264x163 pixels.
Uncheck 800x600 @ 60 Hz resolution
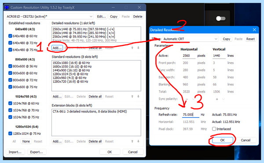10,73
